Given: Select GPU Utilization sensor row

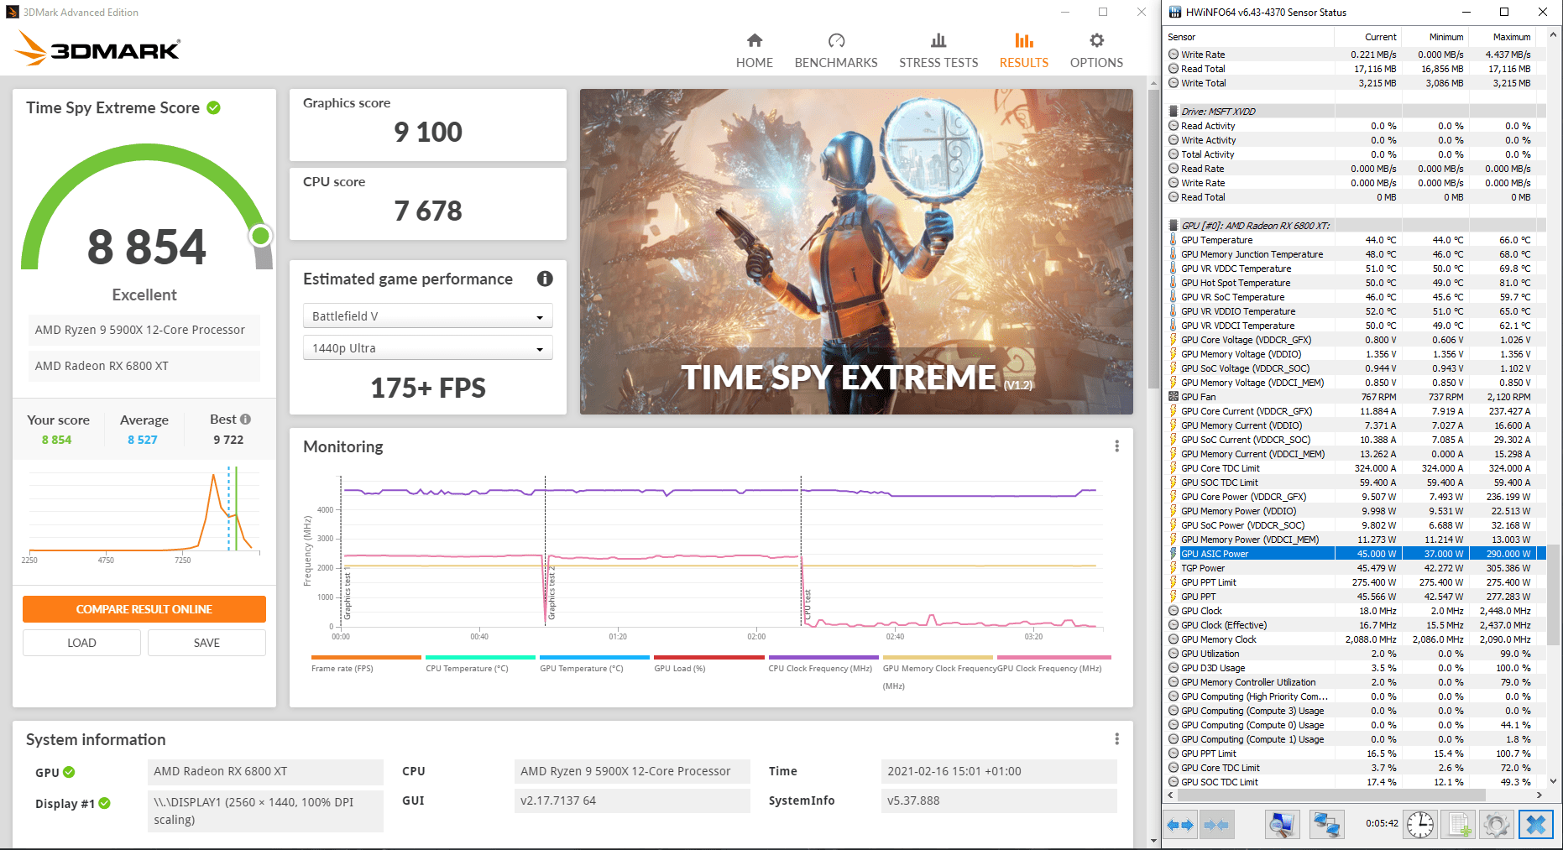Looking at the screenshot, I should coord(1355,654).
